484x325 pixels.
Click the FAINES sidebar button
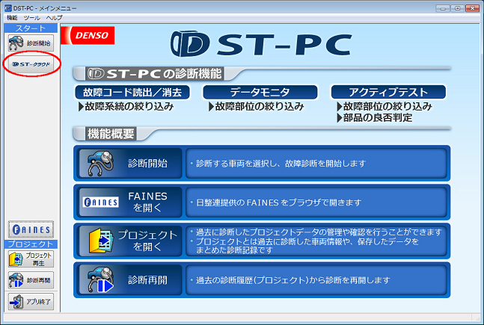tap(31, 229)
